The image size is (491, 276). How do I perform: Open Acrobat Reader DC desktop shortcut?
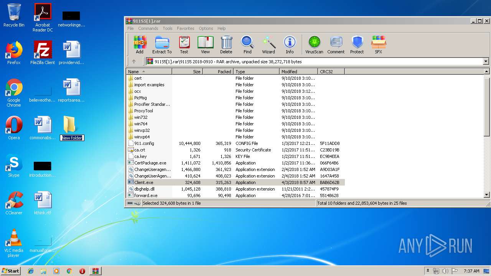[x=43, y=18]
